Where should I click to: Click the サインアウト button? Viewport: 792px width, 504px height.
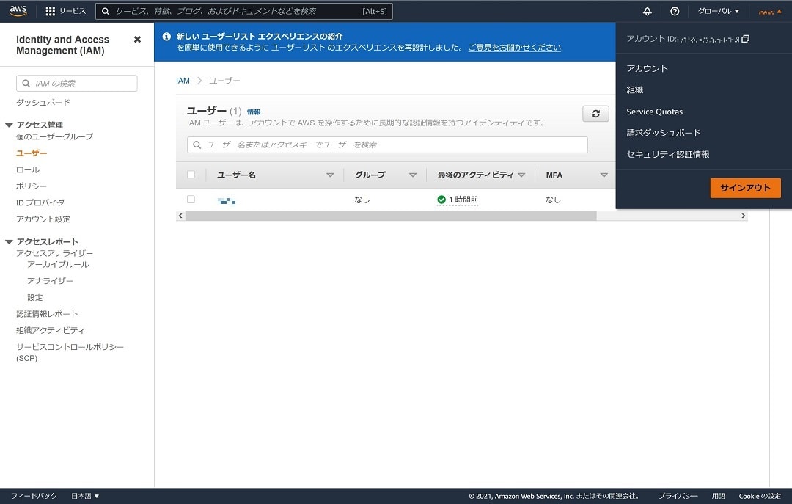pyautogui.click(x=746, y=188)
